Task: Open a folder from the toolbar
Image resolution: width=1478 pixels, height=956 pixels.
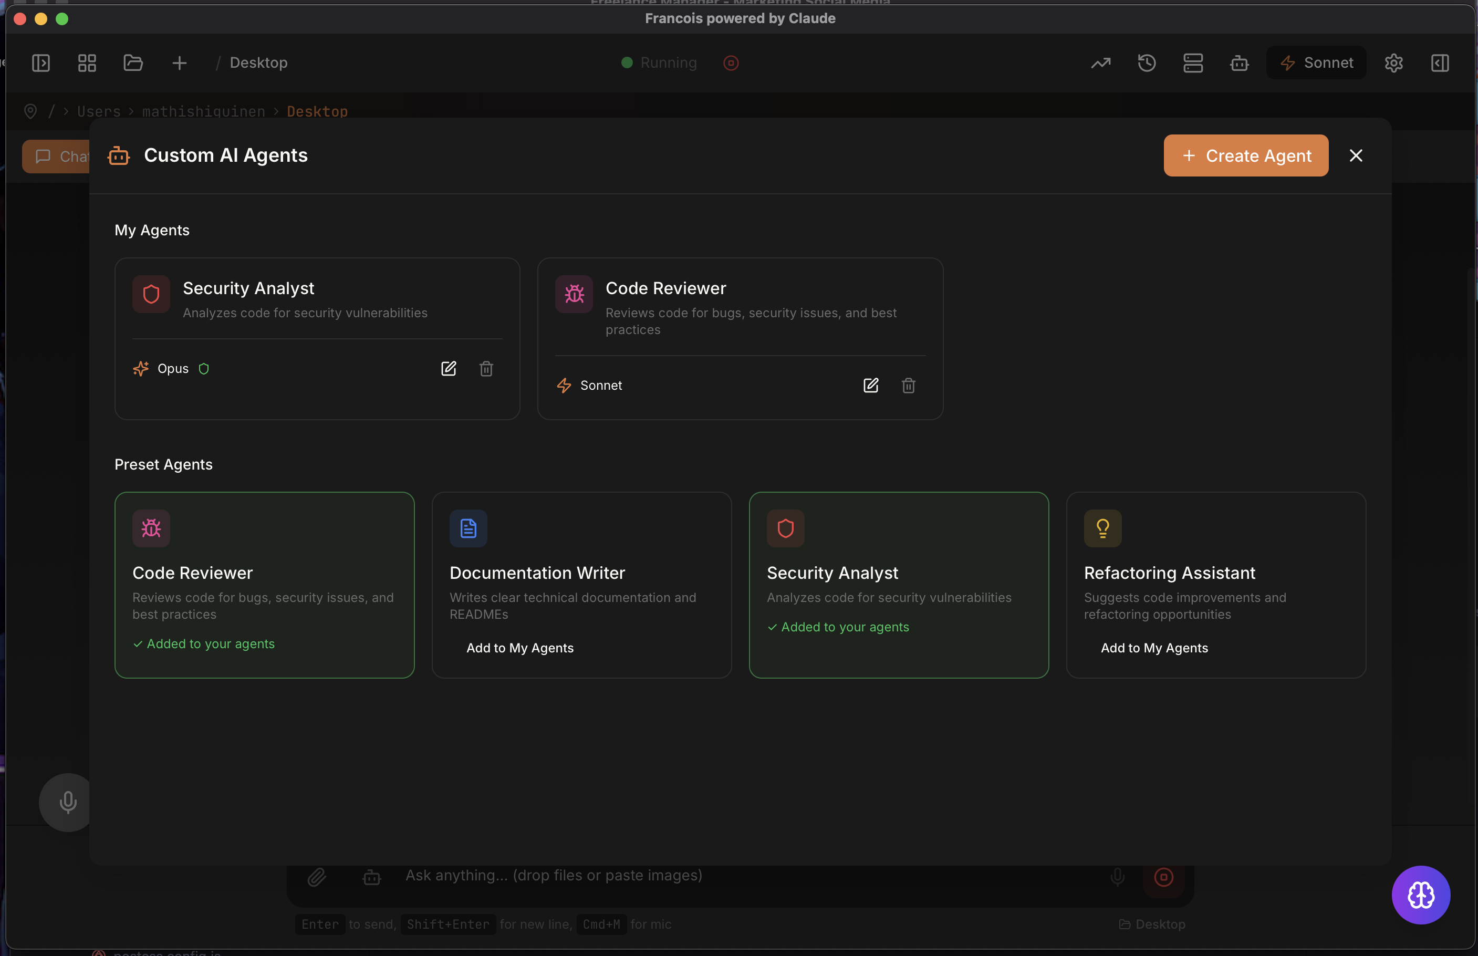Action: coord(133,63)
